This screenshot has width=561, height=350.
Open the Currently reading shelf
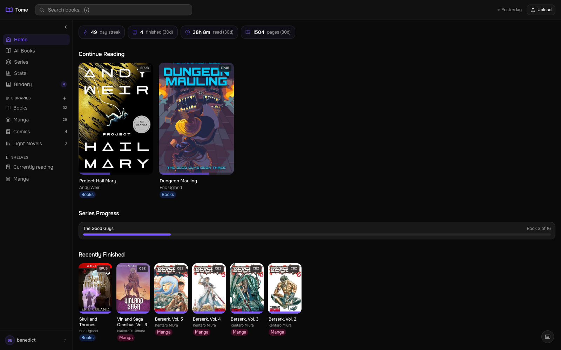point(36,167)
